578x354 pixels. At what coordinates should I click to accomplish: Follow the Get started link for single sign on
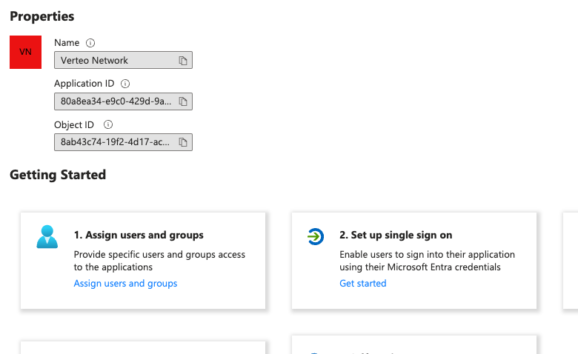pyautogui.click(x=362, y=284)
